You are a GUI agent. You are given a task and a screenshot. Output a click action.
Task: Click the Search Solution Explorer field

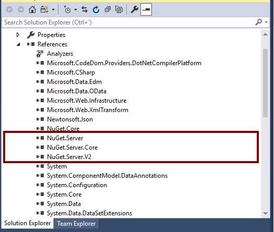[128, 22]
